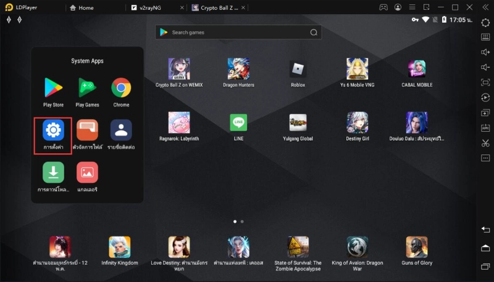Open LDPlayer settings in the sidebar
This screenshot has width=494, height=282.
click(x=485, y=23)
